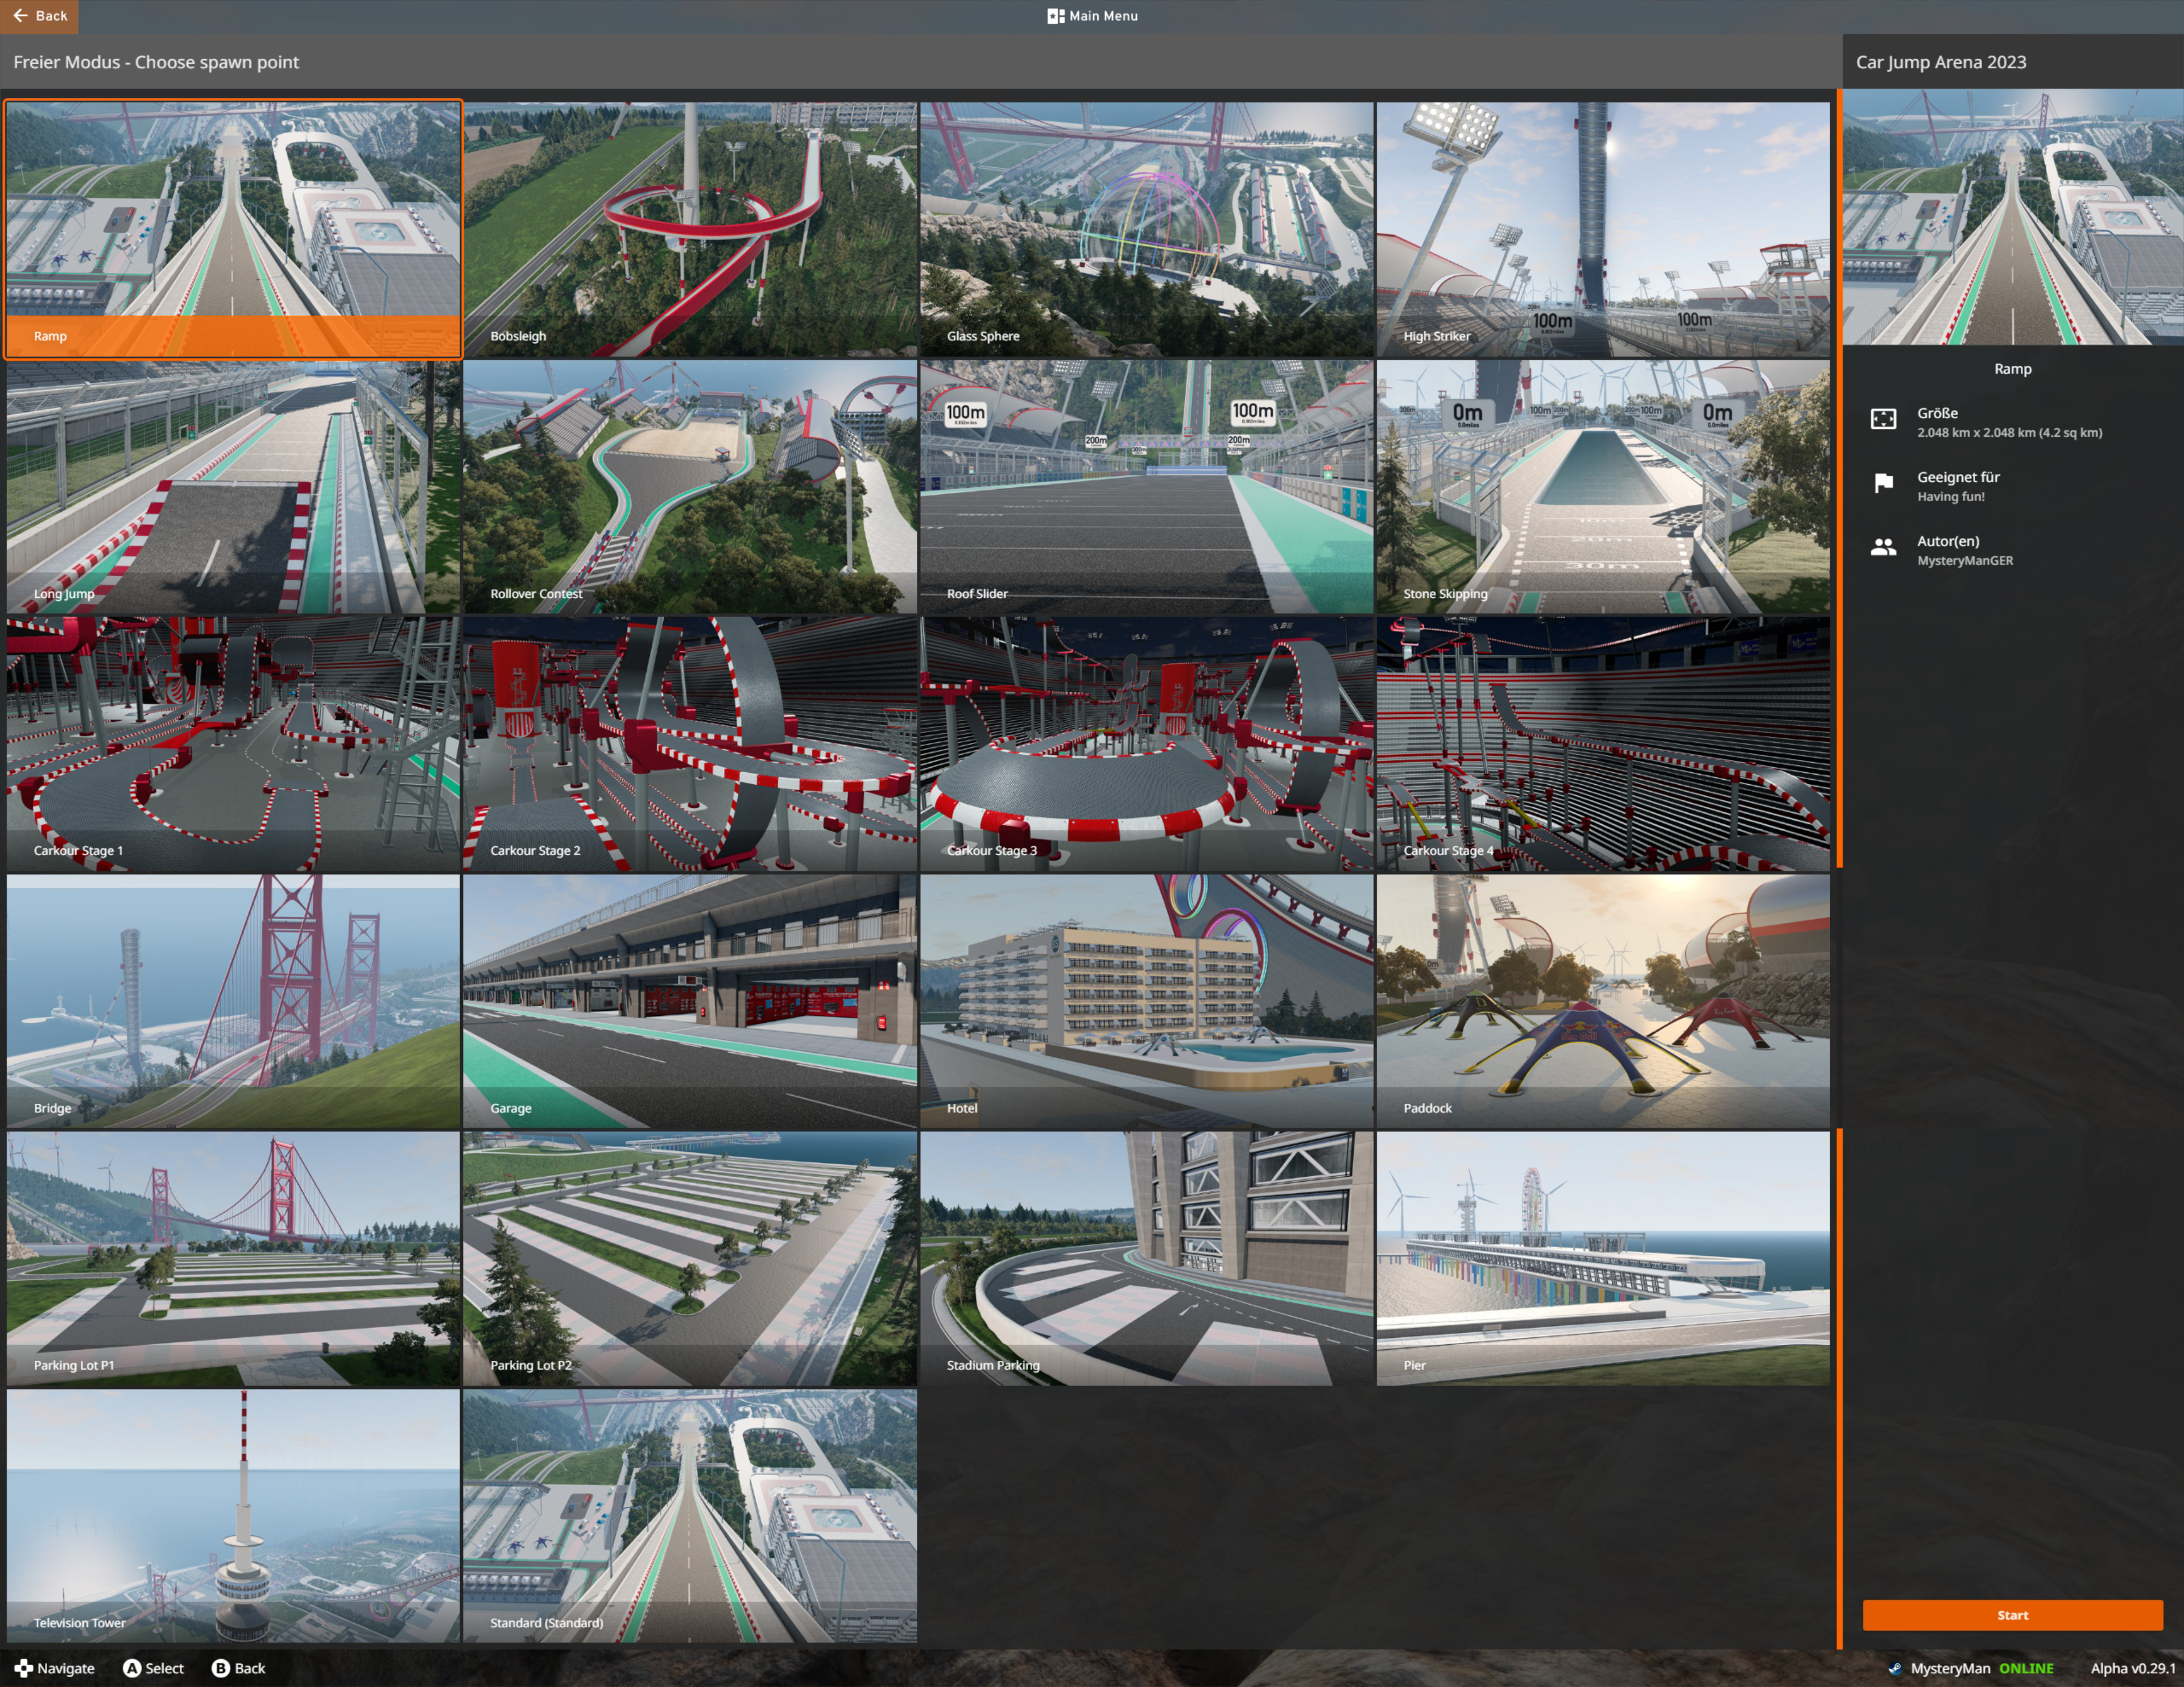Select the Bobsleigh spawn point

pos(689,229)
